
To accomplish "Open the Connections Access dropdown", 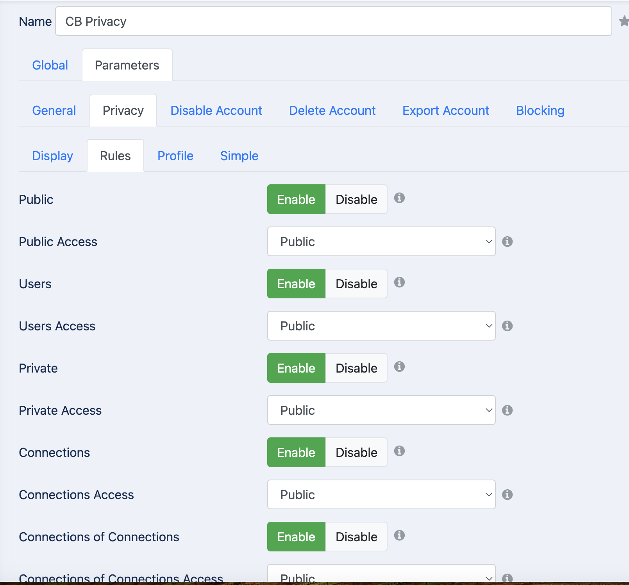I will point(381,494).
